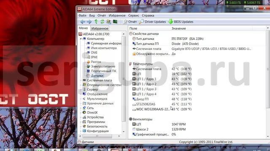The height and width of the screenshot is (151, 270).
Task: Click the Поле column header
Action: (x=149, y=29)
